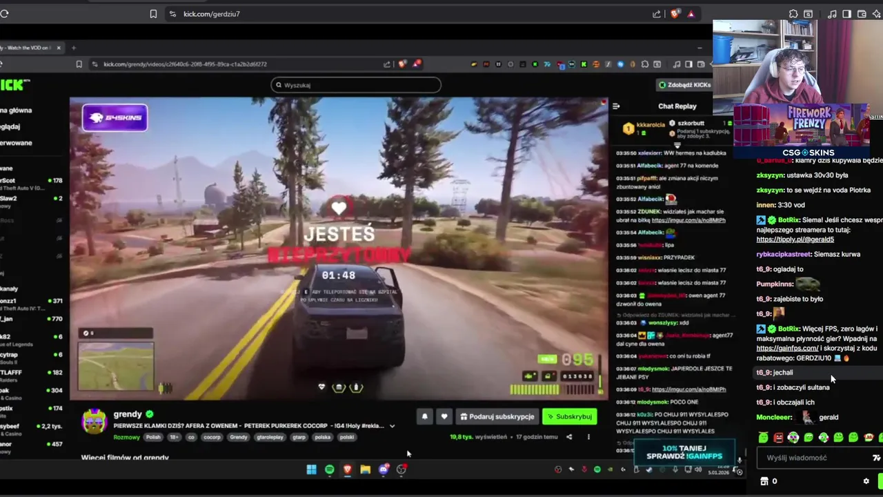Click the Wyszukaj search field
883x497 pixels.
[x=356, y=85]
